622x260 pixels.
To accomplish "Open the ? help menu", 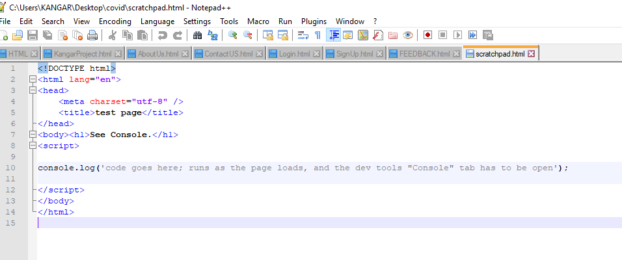I will (x=375, y=21).
